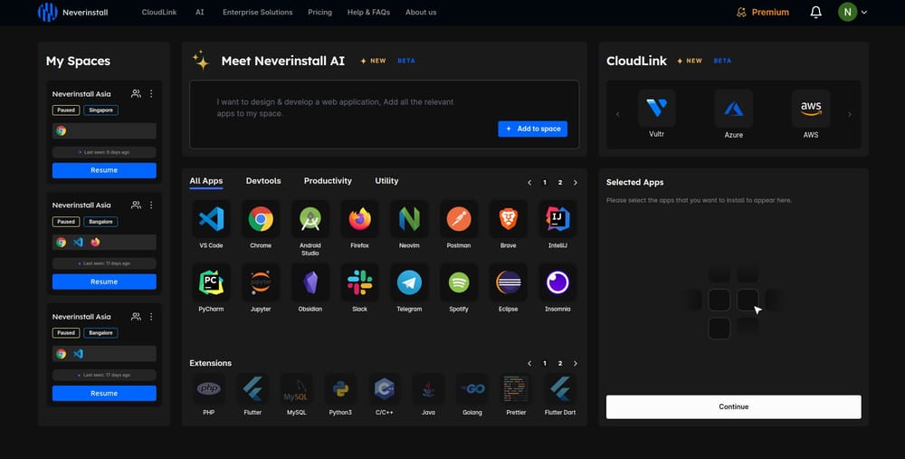Viewport: 905px width, 459px height.
Task: Choose the PyCharm app icon
Action: click(x=211, y=282)
